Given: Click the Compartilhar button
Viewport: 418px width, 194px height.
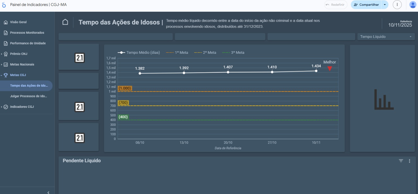Looking at the screenshot, I should tap(366, 5).
